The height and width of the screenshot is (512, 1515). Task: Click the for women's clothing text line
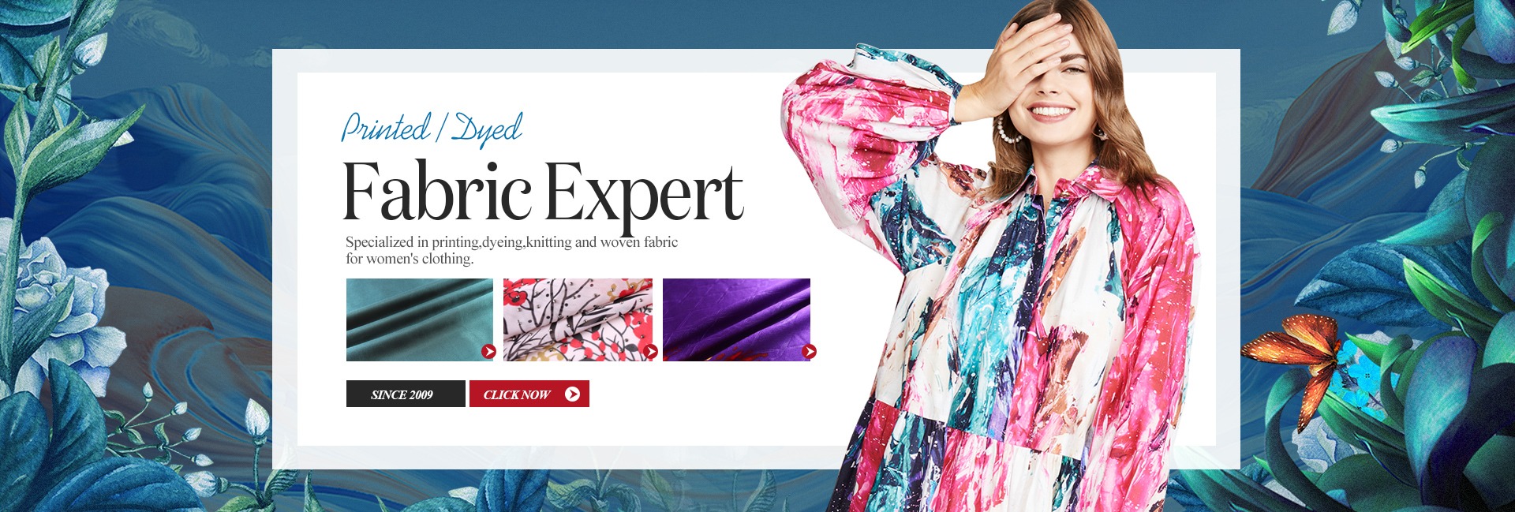pos(410,259)
